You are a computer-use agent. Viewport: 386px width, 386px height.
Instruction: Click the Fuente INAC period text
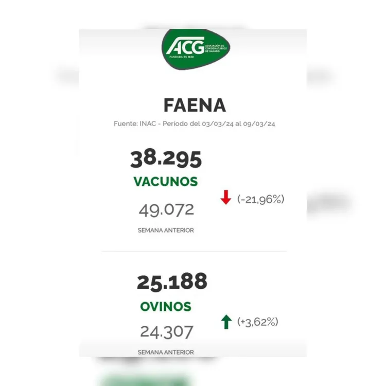pos(195,124)
